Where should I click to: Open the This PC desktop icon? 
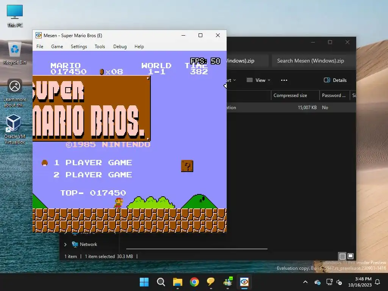tap(15, 16)
